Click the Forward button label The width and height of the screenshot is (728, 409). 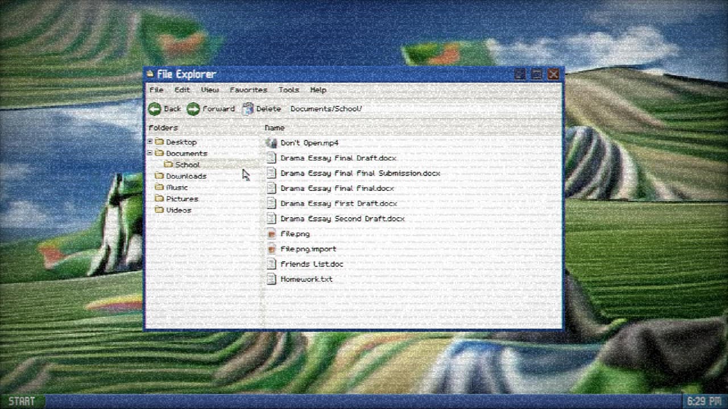[x=218, y=109]
